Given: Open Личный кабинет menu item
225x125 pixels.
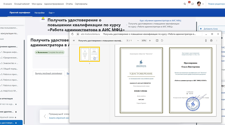Looking at the screenshot, I should 22,4.
